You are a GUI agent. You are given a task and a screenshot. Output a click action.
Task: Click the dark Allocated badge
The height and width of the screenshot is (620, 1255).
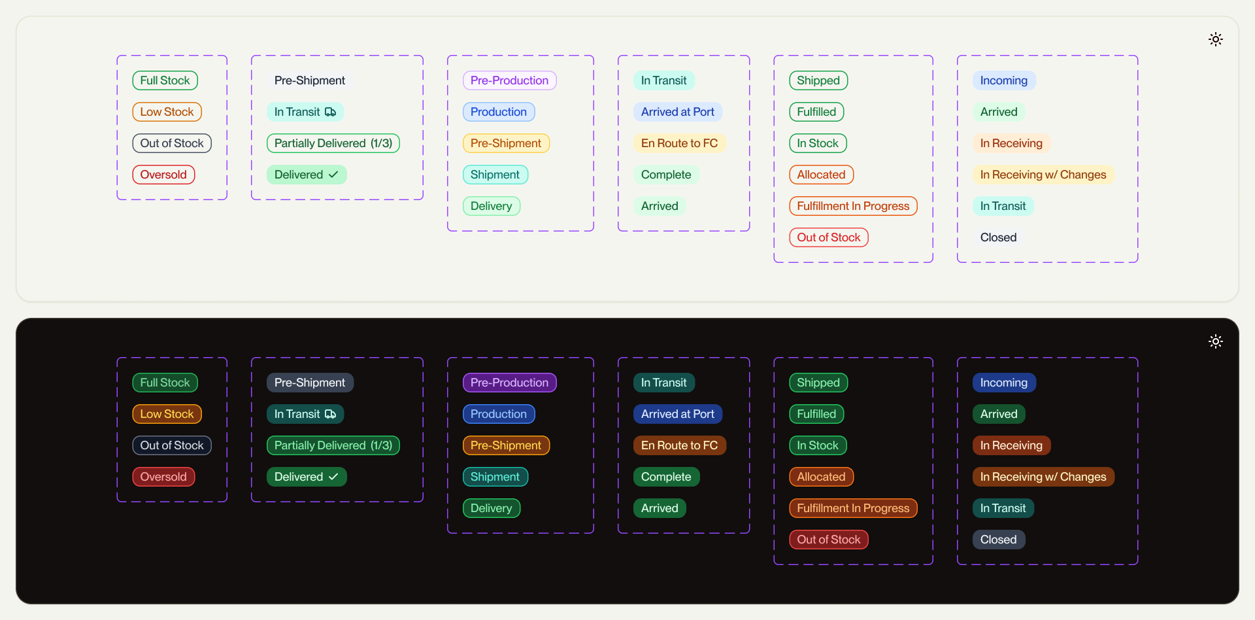click(x=822, y=477)
